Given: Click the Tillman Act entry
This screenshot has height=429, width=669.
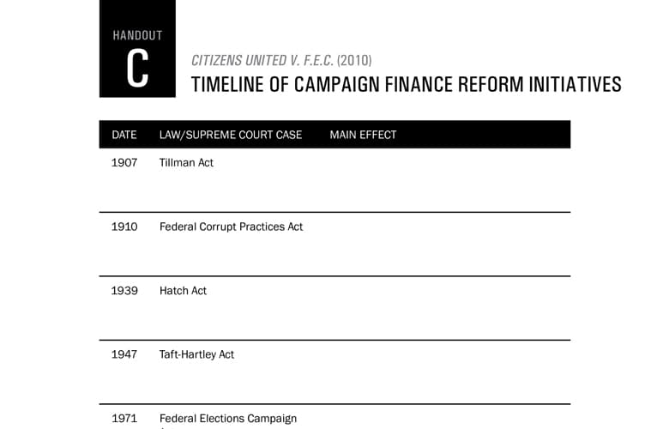Looking at the screenshot, I should tap(186, 163).
